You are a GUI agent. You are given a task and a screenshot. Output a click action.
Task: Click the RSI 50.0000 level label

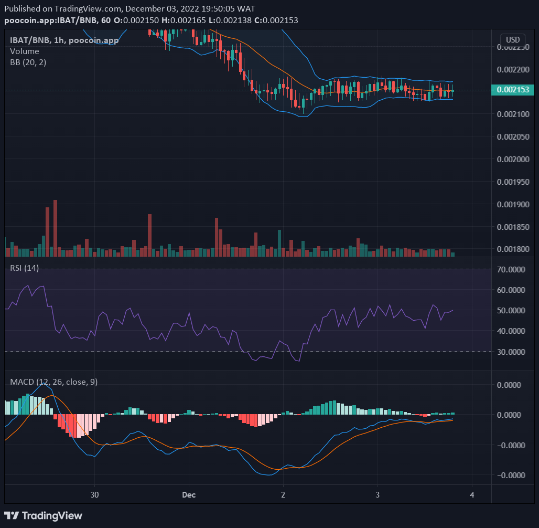(x=511, y=311)
